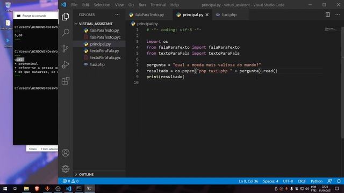Change encoding via UTF-8 status item
344x193 pixels.
coord(288,181)
